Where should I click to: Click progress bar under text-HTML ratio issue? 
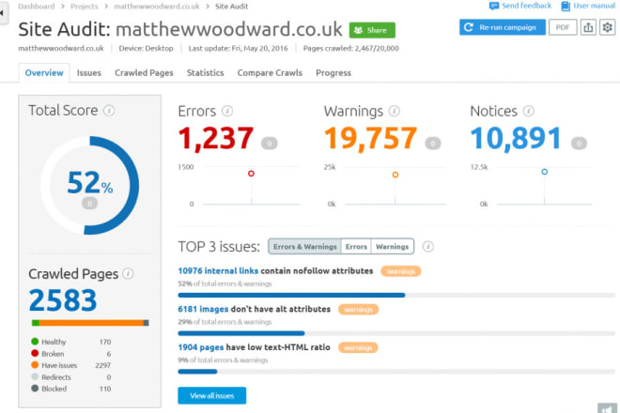click(396, 372)
